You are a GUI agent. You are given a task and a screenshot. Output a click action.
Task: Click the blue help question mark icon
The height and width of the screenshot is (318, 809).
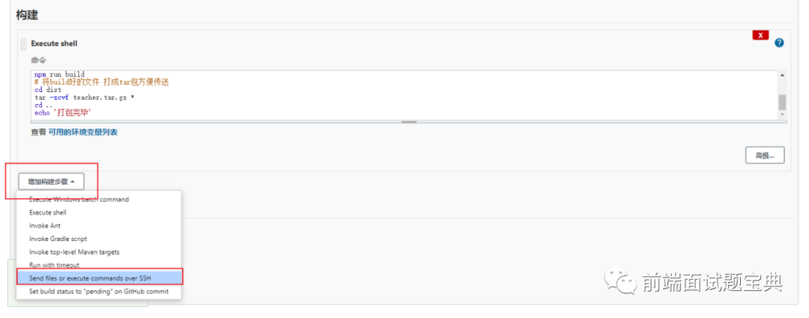click(779, 43)
